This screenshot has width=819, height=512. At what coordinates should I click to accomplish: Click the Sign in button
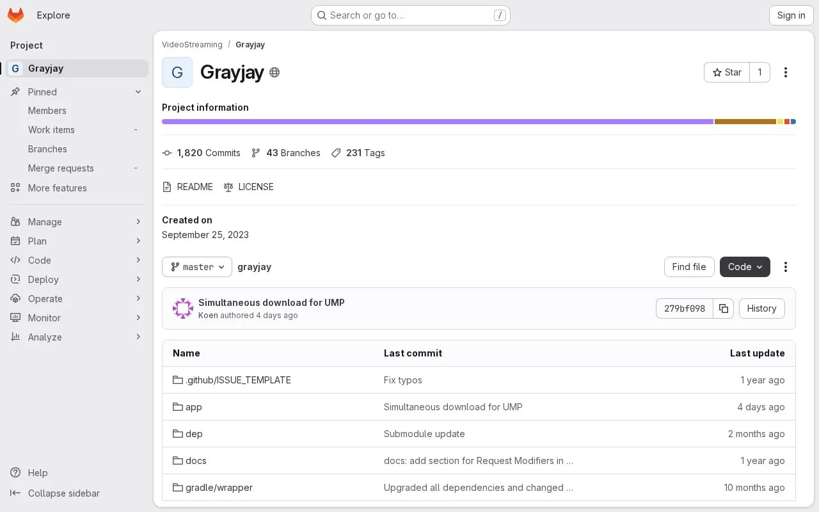click(791, 15)
